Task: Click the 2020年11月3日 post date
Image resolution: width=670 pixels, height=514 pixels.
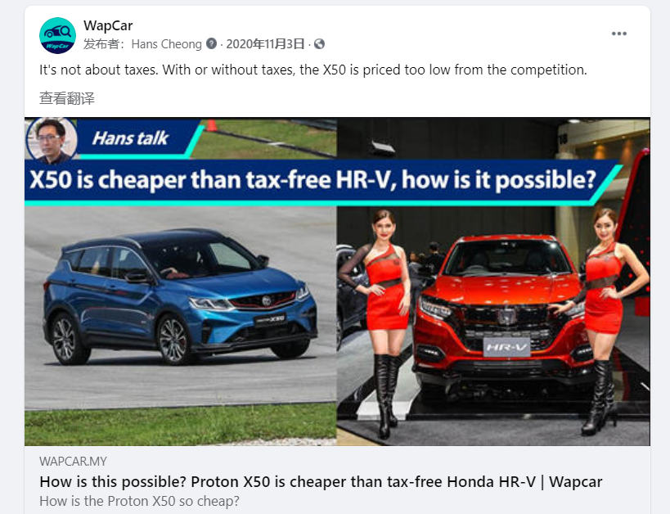Action: (265, 44)
